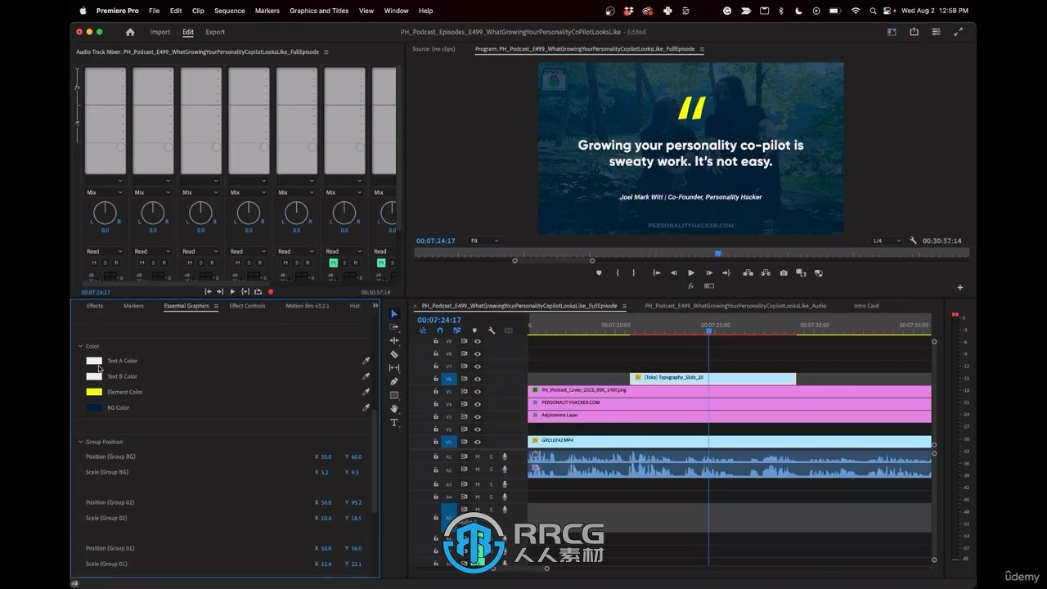Click Mark Out bracket in Program Monitor
This screenshot has width=1047, height=589.
(633, 273)
